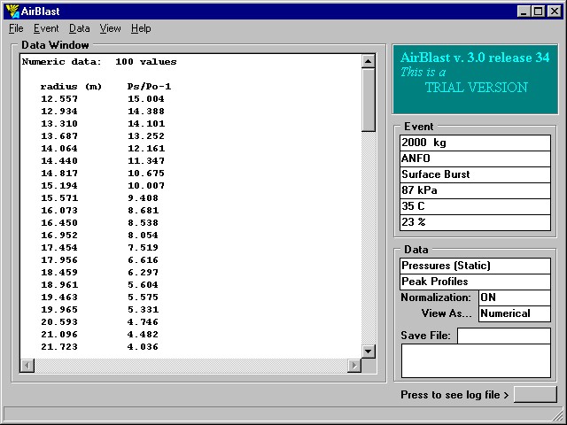Click the 'radius (m)' column header
567x425 pixels.
71,87
